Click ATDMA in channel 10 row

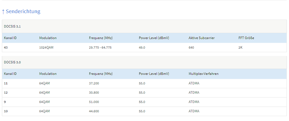(194, 111)
